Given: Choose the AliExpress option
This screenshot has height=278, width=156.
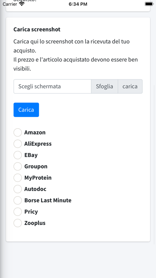Looking at the screenshot, I should click(18, 144).
